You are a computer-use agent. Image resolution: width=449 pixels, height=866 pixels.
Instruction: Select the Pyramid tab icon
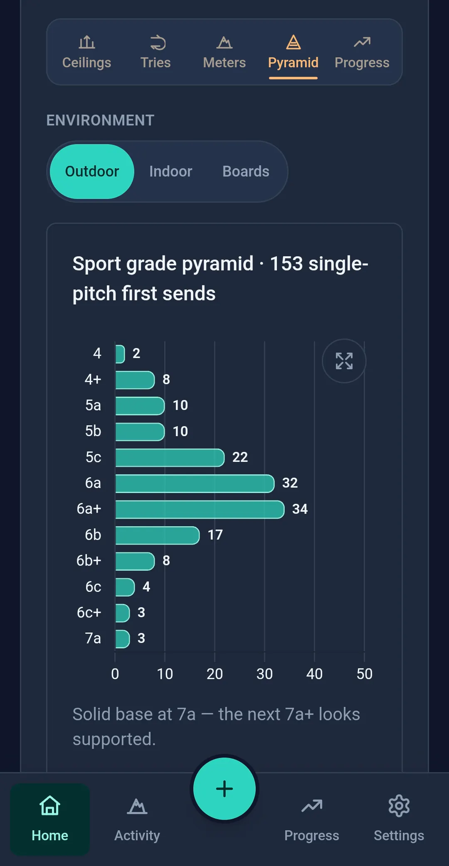coord(293,42)
